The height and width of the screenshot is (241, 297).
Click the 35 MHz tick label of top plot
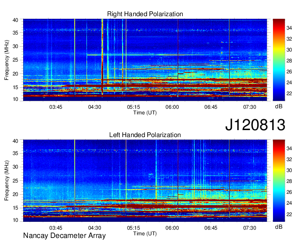[15, 33]
